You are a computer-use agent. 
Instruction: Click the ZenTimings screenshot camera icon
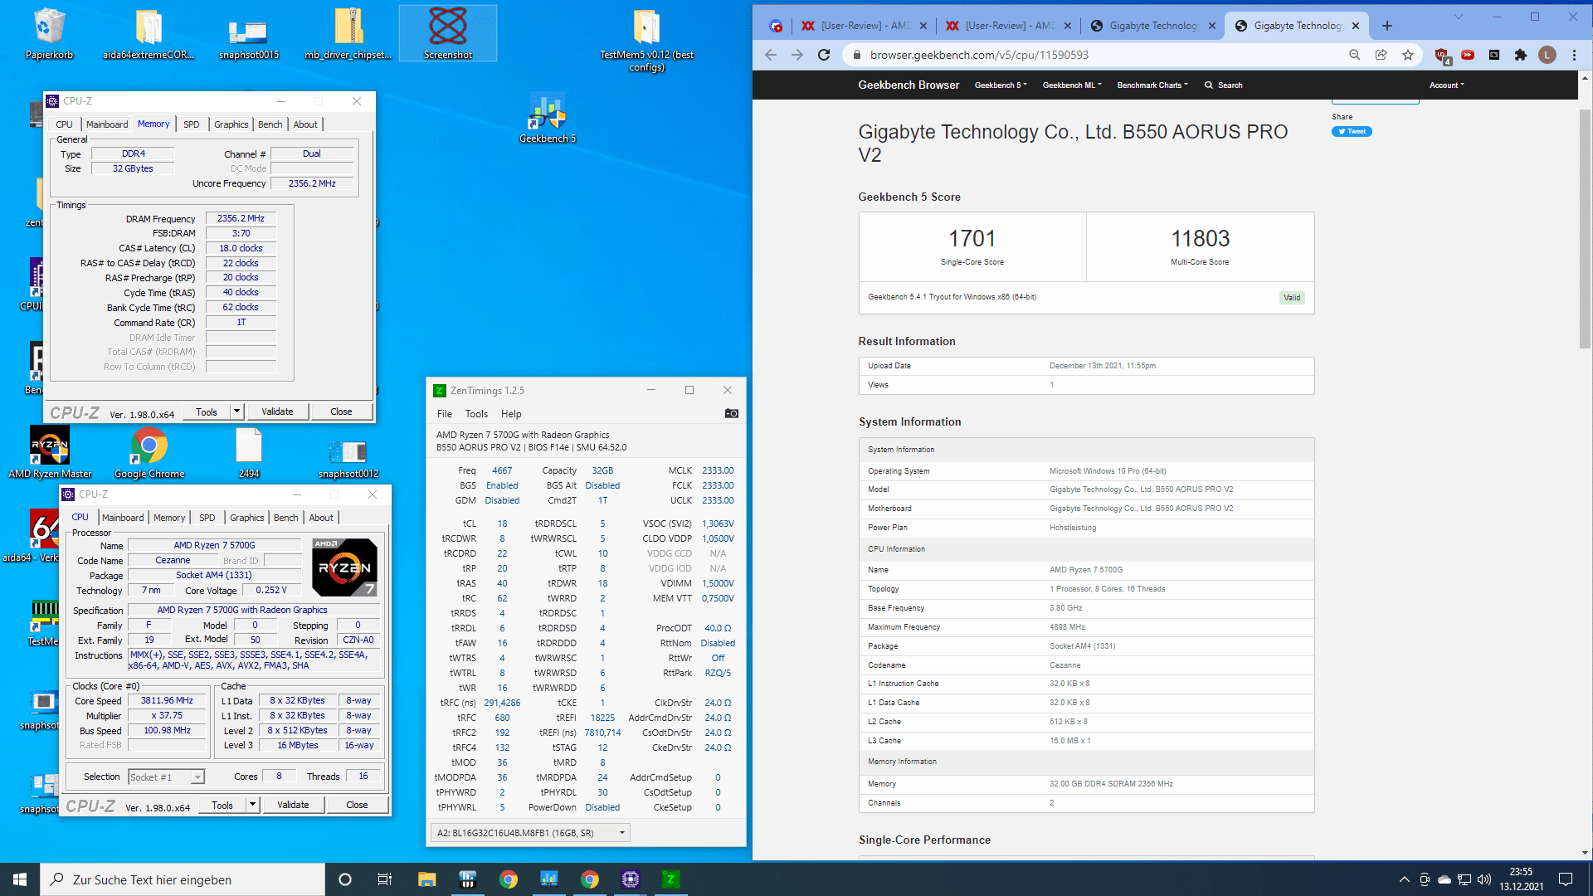click(731, 413)
